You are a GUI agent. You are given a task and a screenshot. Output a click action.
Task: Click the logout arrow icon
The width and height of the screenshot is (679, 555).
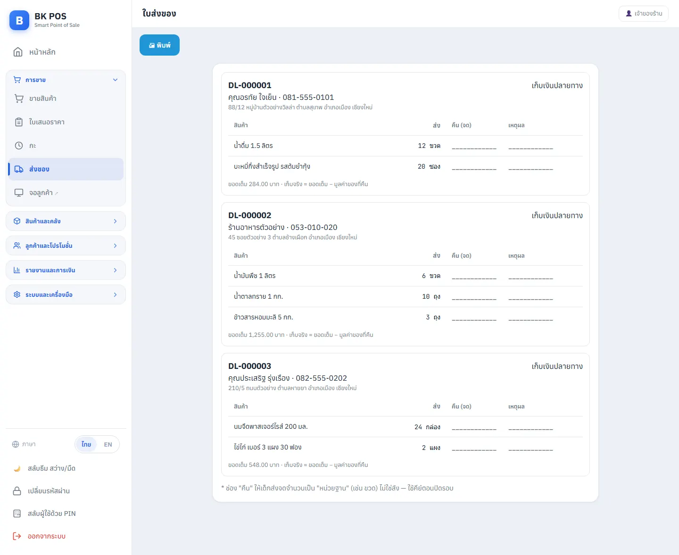(x=17, y=536)
